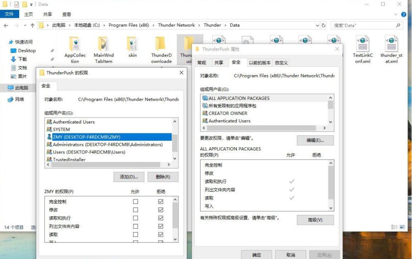This screenshot has width=412, height=259.
Task: Check the Allow box for 列出文件夹内容
Action: coord(136,226)
